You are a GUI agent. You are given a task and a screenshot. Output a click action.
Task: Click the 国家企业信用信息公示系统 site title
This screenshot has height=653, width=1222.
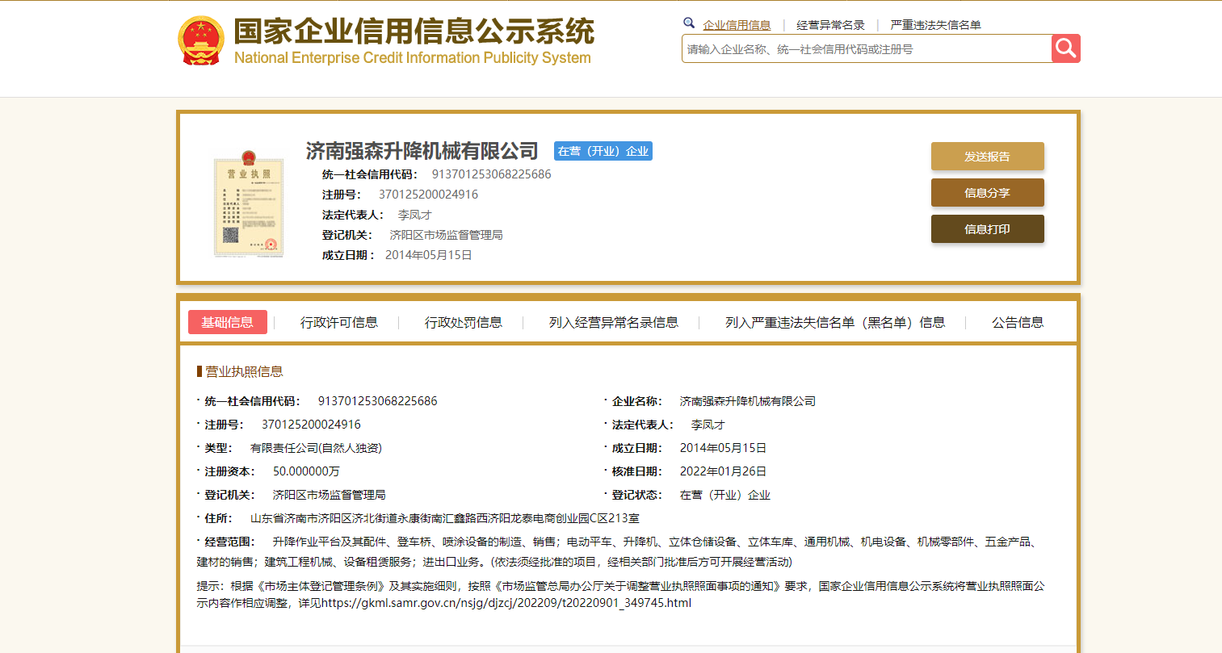(414, 32)
